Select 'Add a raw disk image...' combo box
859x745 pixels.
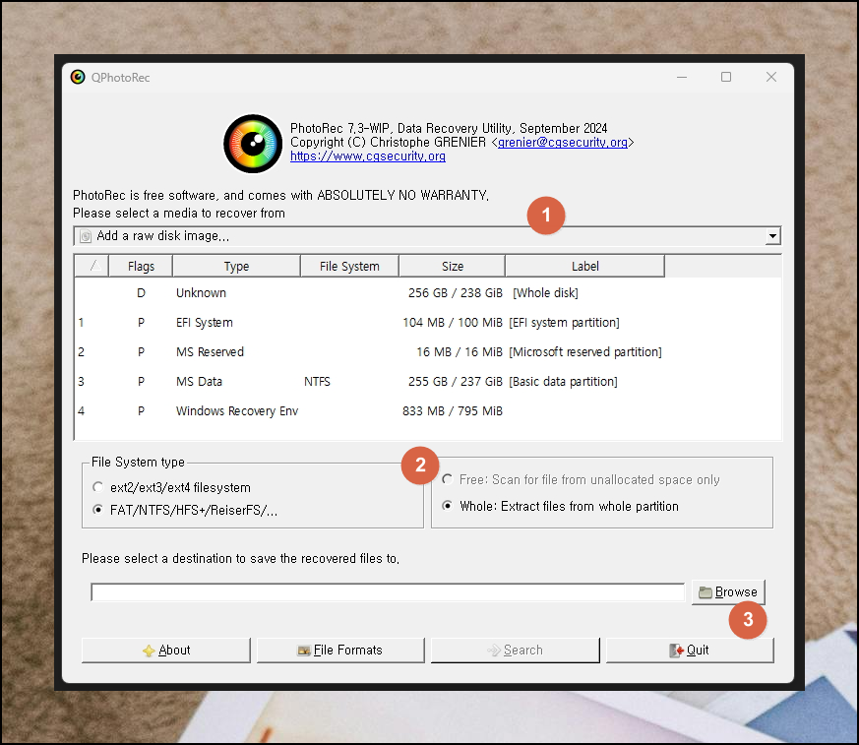[427, 236]
